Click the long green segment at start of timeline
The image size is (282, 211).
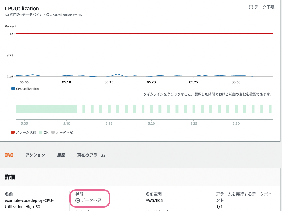46,109
